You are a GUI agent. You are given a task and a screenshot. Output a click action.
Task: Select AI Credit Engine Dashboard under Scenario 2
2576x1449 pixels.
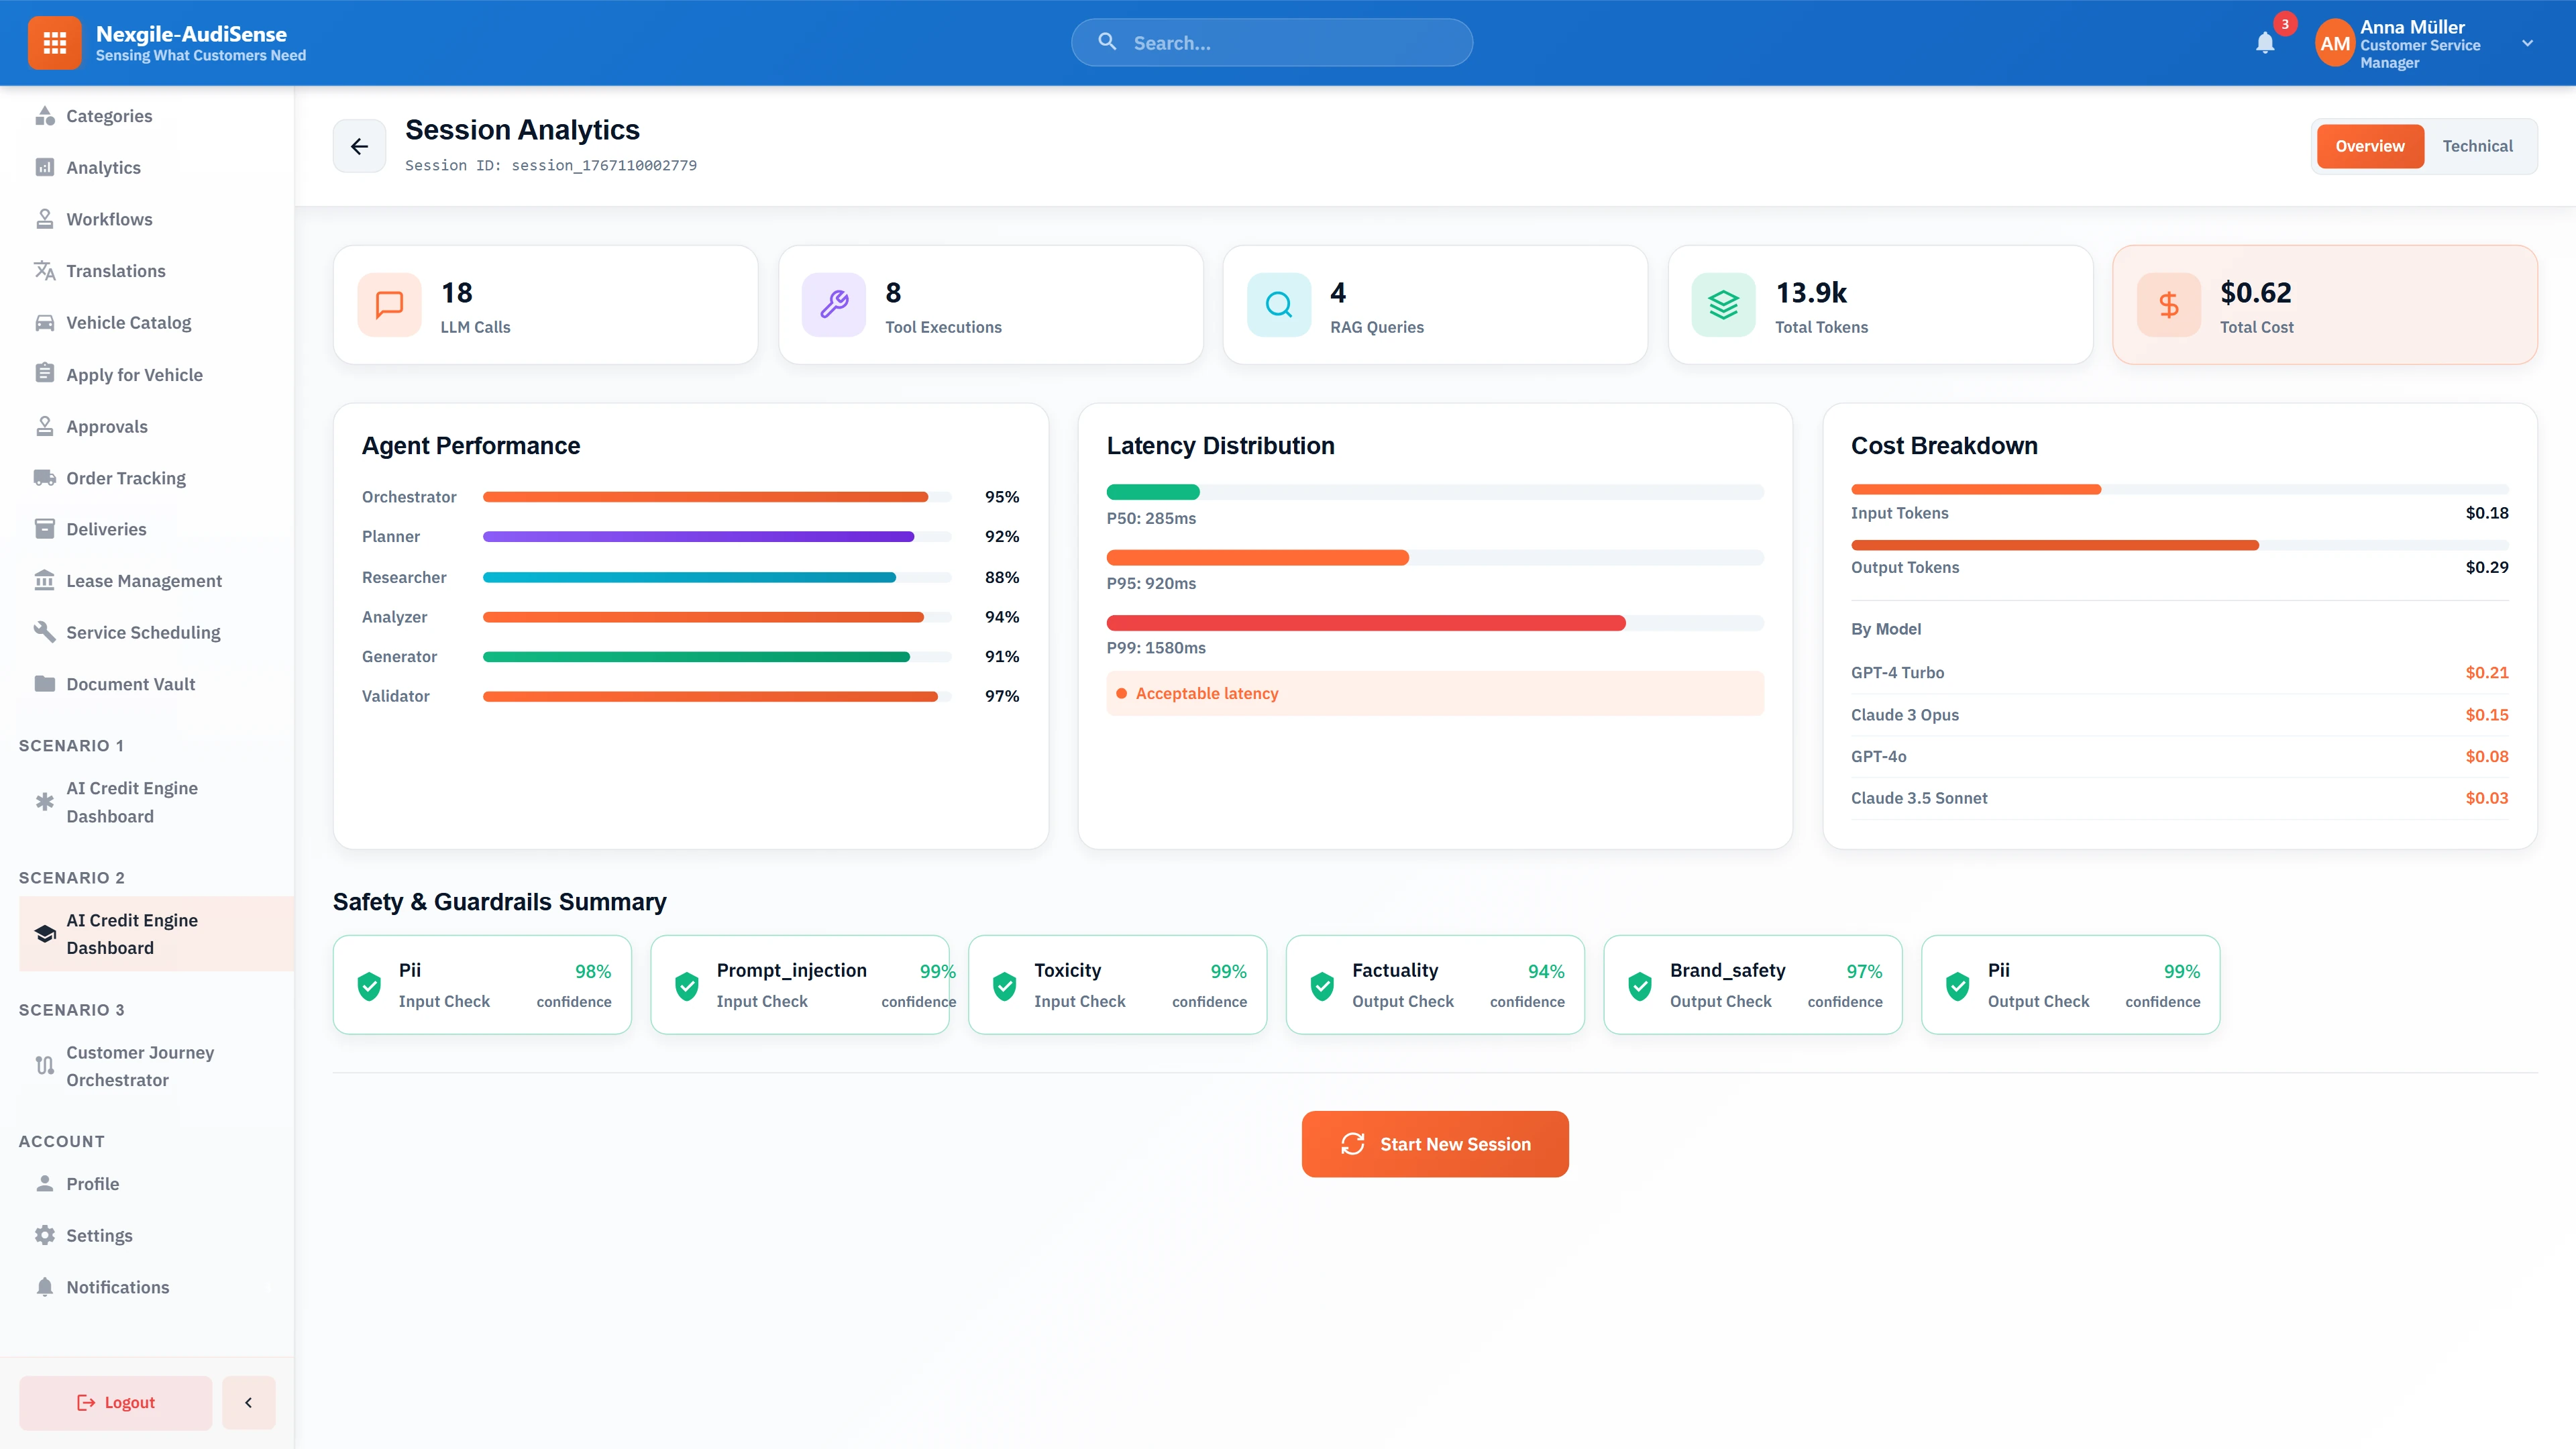pos(131,933)
